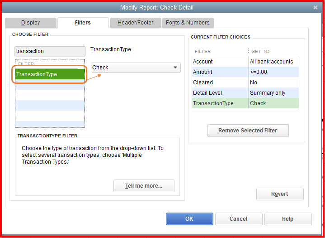Click the SET TO column header
Image resolution: width=325 pixels, height=238 pixels.
click(260, 51)
